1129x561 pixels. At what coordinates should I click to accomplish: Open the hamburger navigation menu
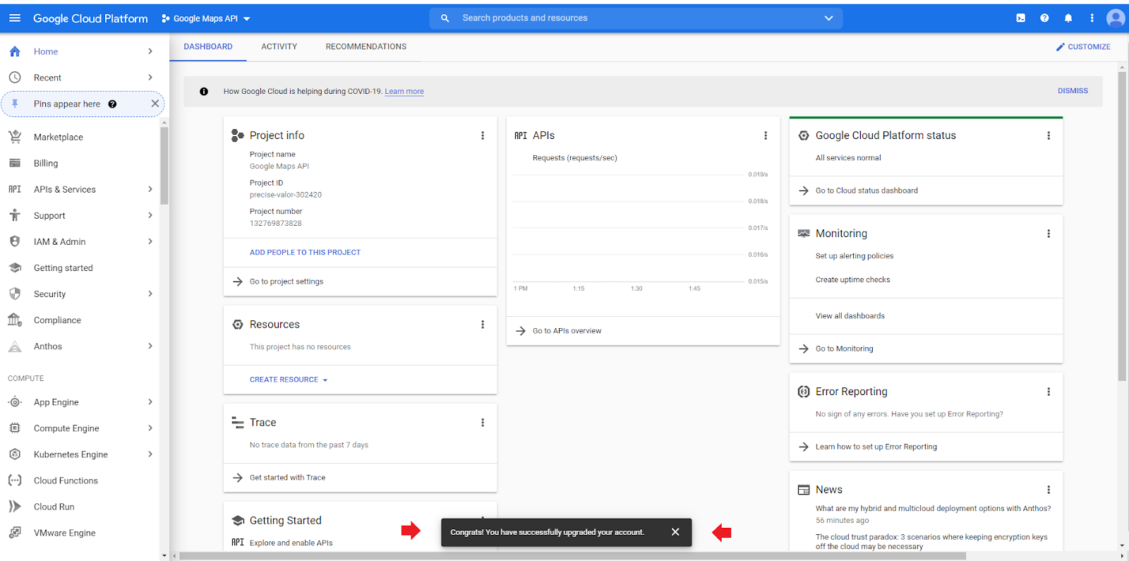click(x=15, y=18)
